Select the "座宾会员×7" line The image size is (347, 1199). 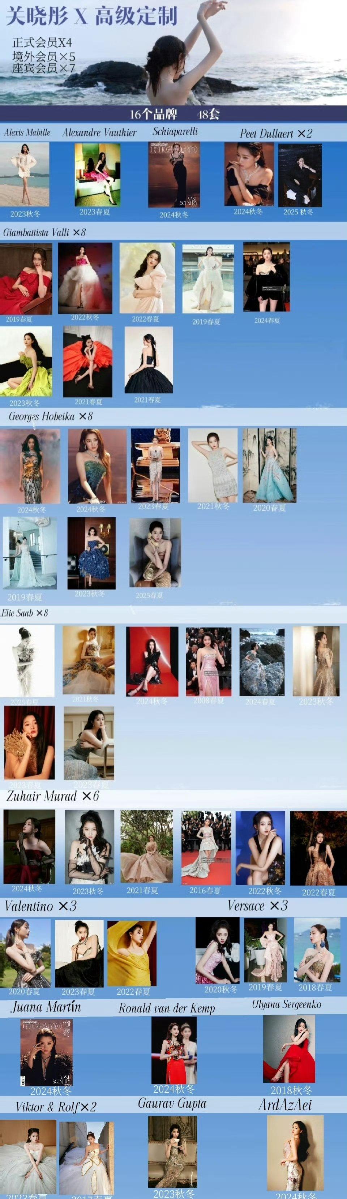pyautogui.click(x=44, y=68)
